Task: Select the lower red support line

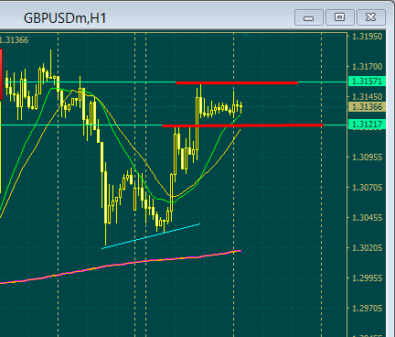Action: (242, 125)
